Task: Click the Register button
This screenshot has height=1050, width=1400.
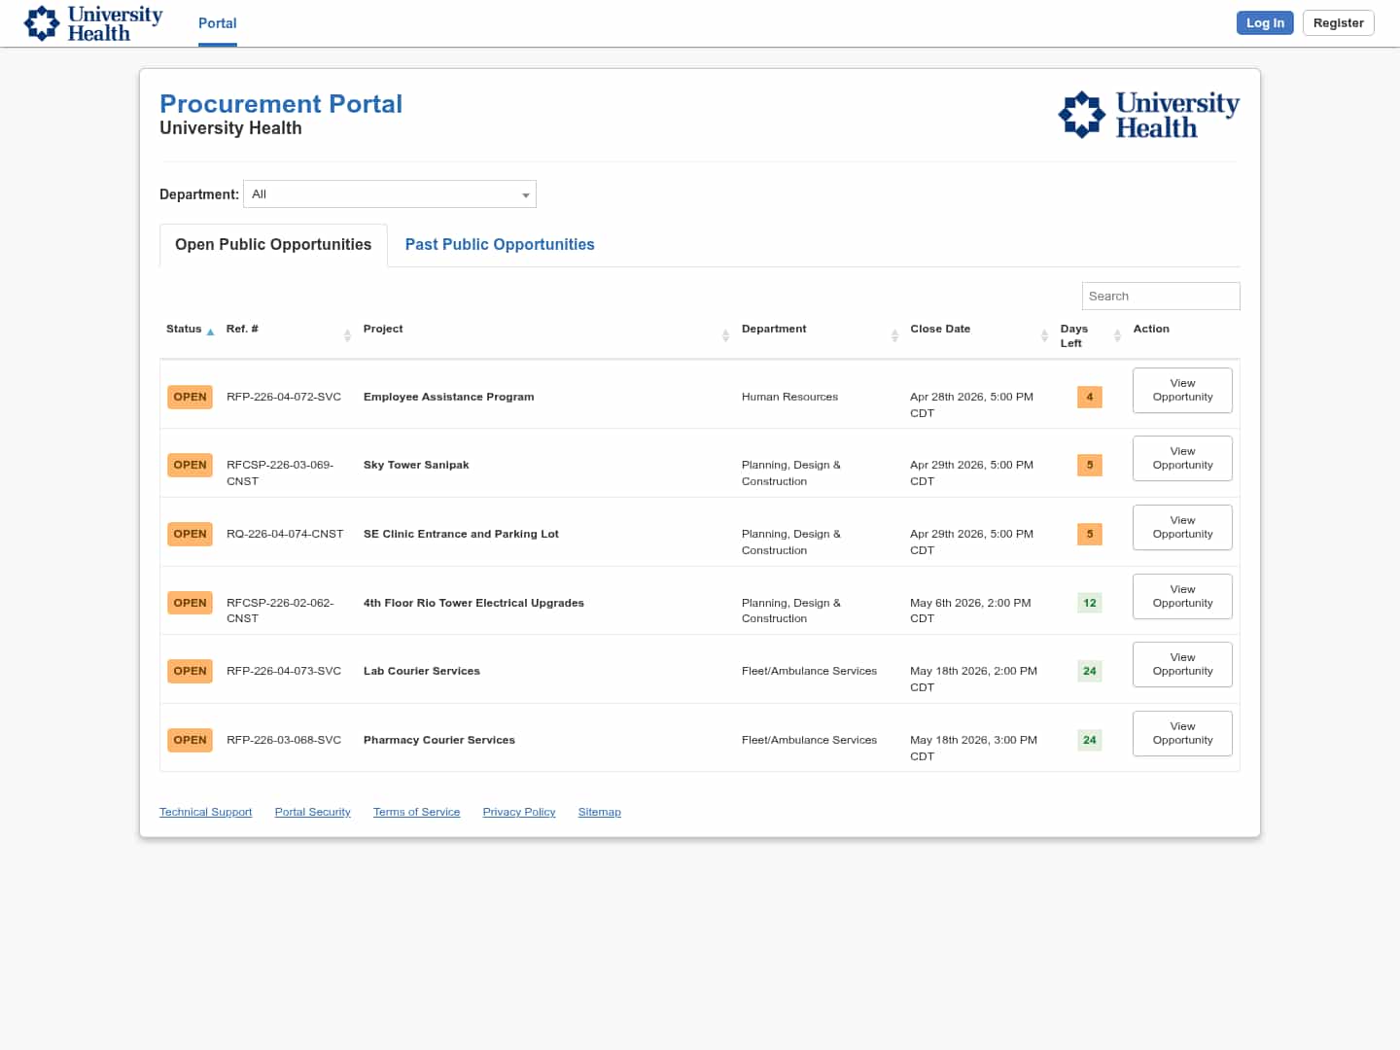Action: pyautogui.click(x=1338, y=23)
